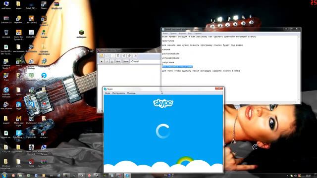Image resolution: width=317 pixels, height=178 pixels.
Task: Open Windows Movie Maker desktop shortcut
Action: point(6,164)
